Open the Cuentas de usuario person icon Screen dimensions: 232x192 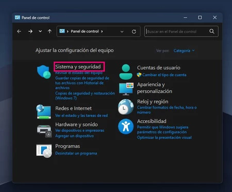(x=126, y=72)
